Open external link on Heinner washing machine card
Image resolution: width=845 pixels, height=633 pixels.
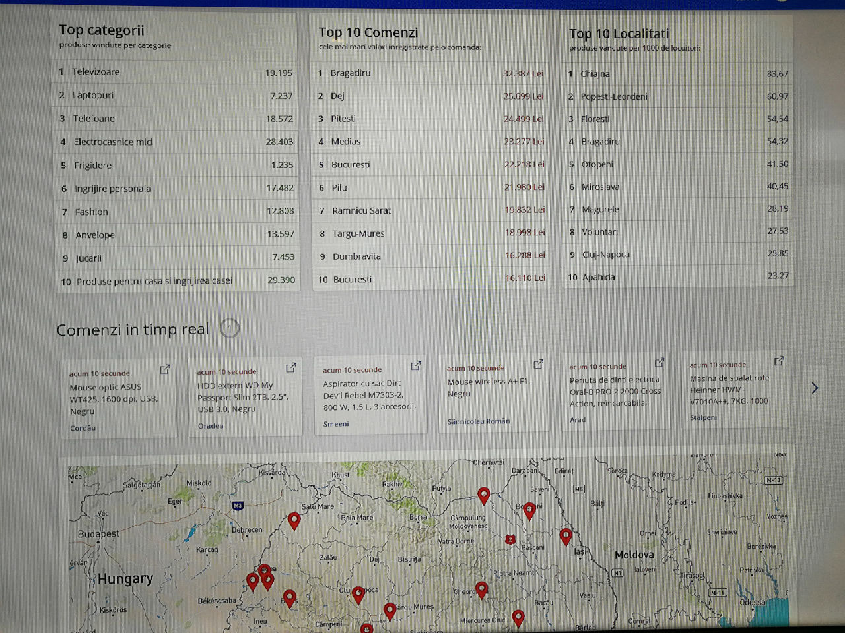click(779, 361)
